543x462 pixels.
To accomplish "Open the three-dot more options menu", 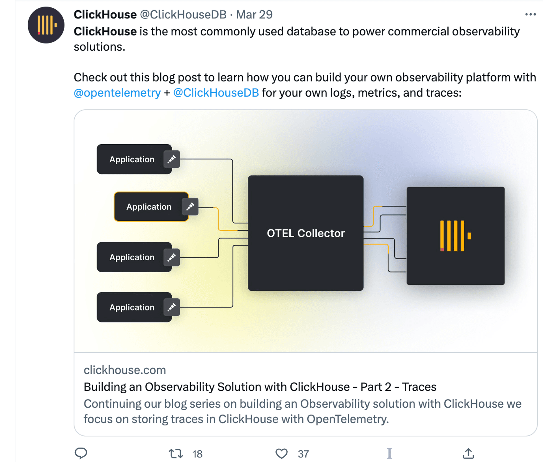I will [531, 14].
